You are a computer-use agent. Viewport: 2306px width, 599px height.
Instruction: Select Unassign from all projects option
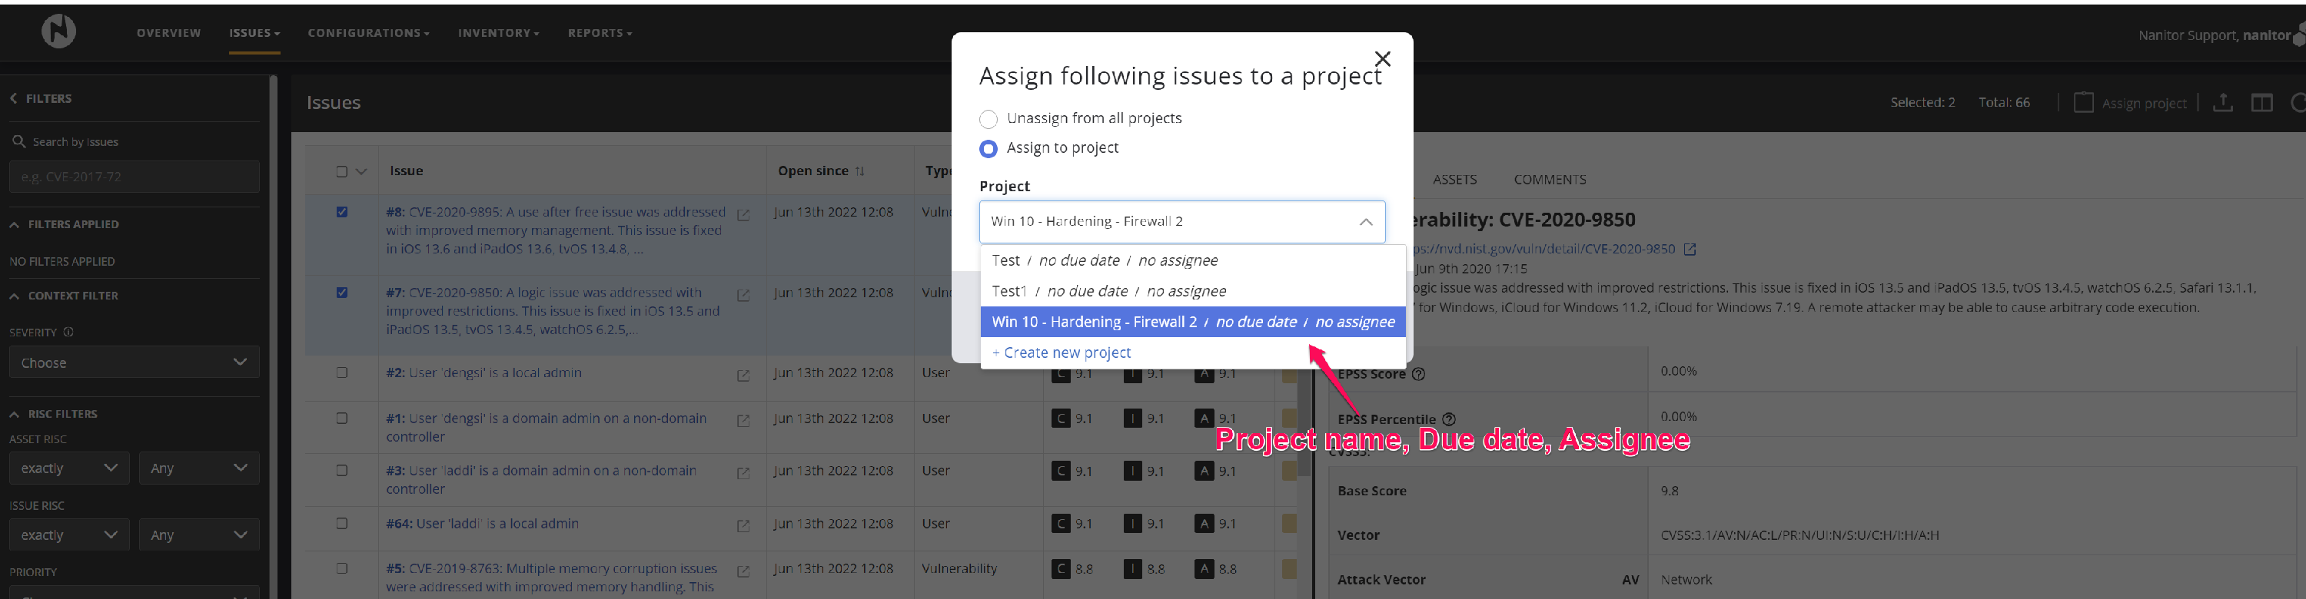click(x=989, y=119)
